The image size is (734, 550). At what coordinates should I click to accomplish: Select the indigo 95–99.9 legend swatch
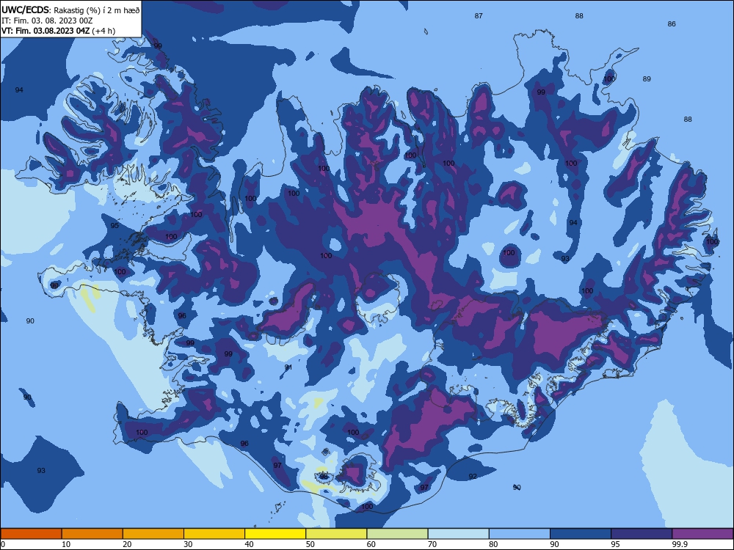tap(642, 534)
